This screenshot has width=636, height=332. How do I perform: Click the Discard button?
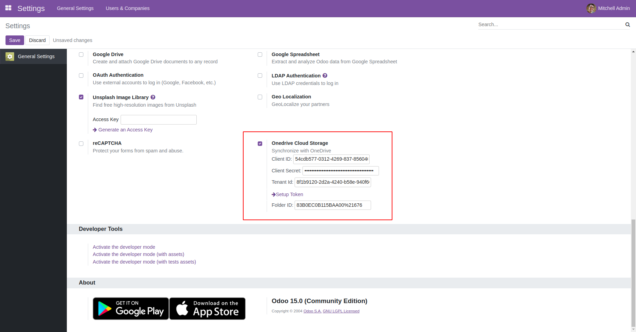(37, 40)
